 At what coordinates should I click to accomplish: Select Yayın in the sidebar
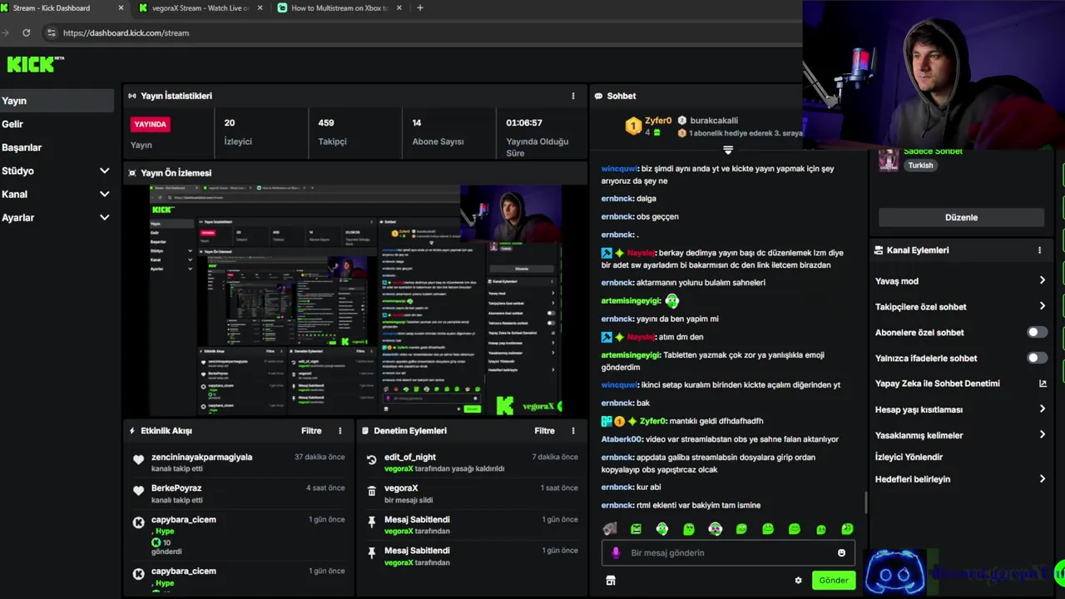click(57, 101)
